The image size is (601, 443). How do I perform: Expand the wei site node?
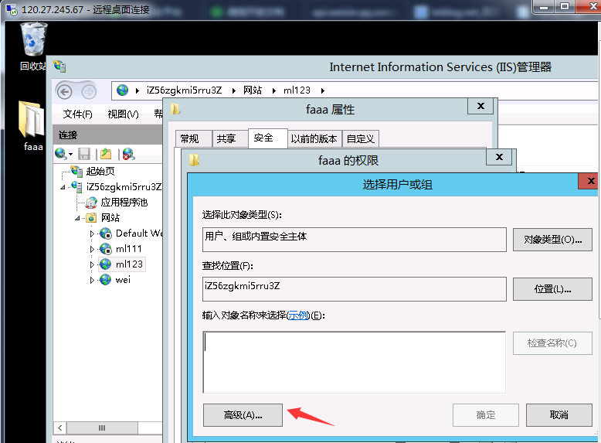coord(93,280)
